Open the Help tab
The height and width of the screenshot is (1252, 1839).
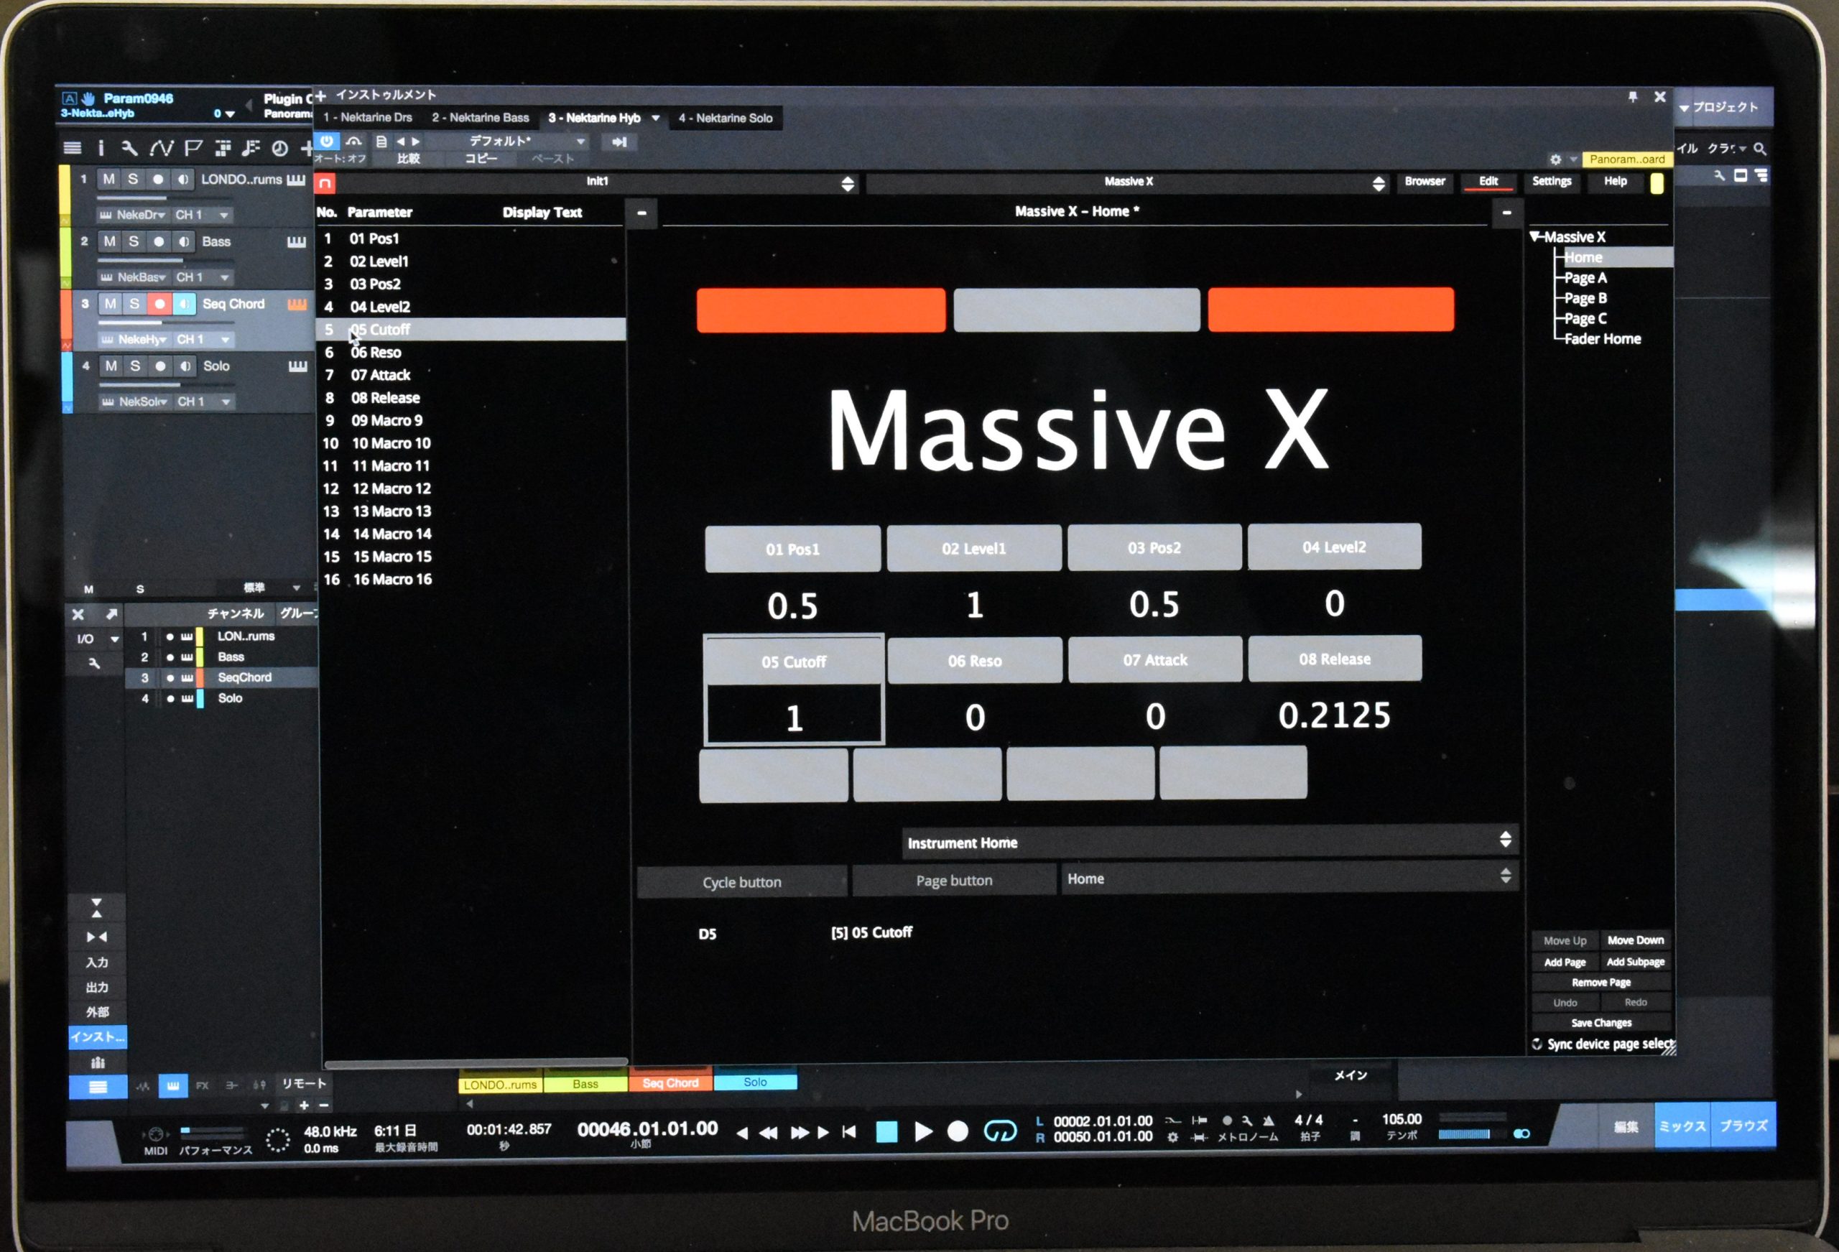click(1615, 181)
